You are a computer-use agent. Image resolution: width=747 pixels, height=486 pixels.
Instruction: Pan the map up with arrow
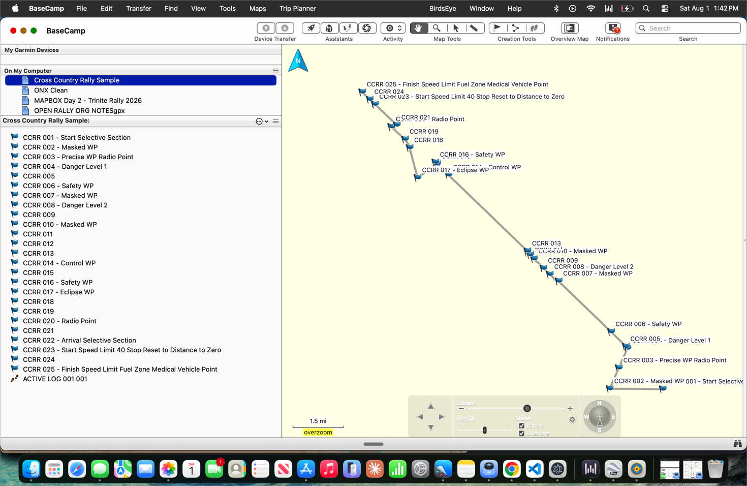coord(430,406)
